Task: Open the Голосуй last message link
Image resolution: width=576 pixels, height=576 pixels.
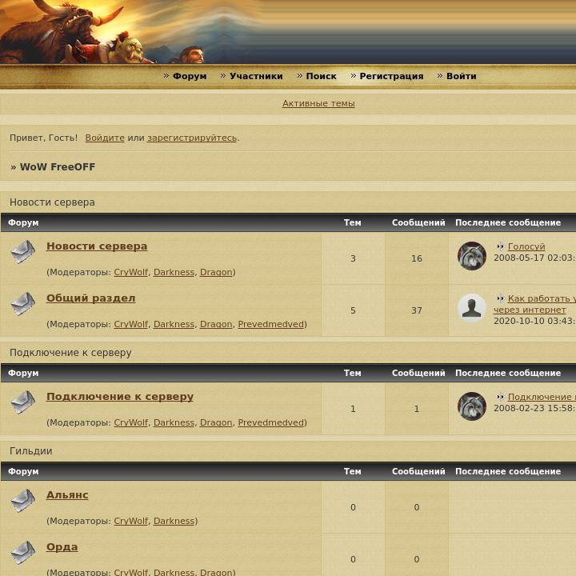Action: (526, 246)
